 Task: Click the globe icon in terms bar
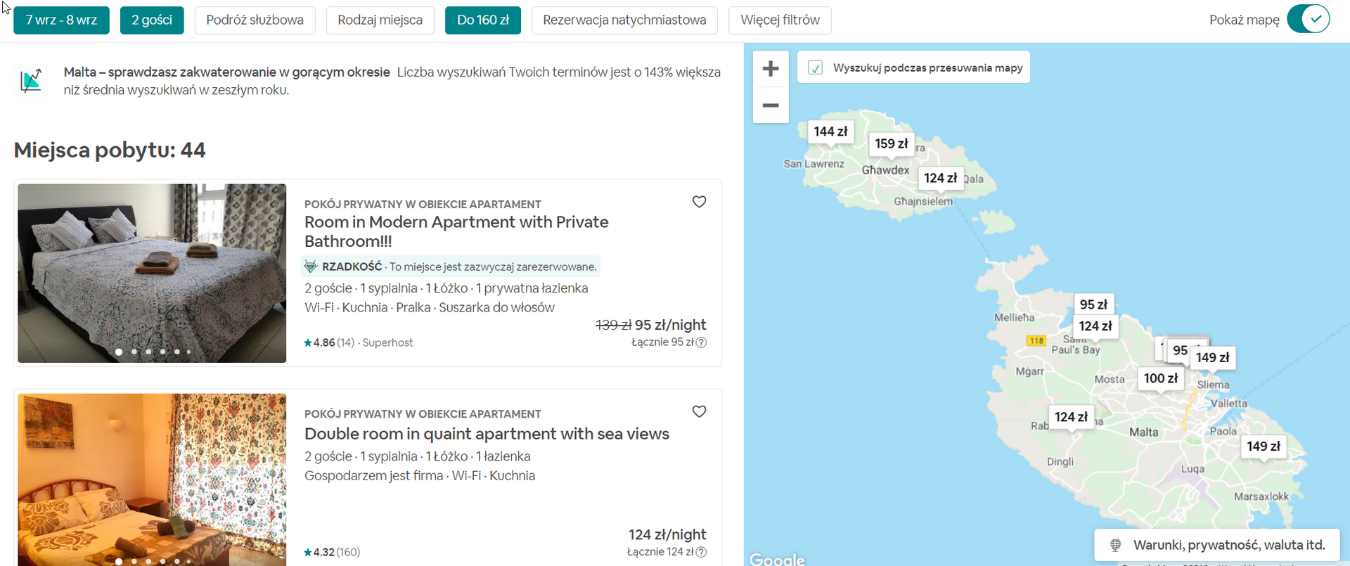tap(1115, 545)
